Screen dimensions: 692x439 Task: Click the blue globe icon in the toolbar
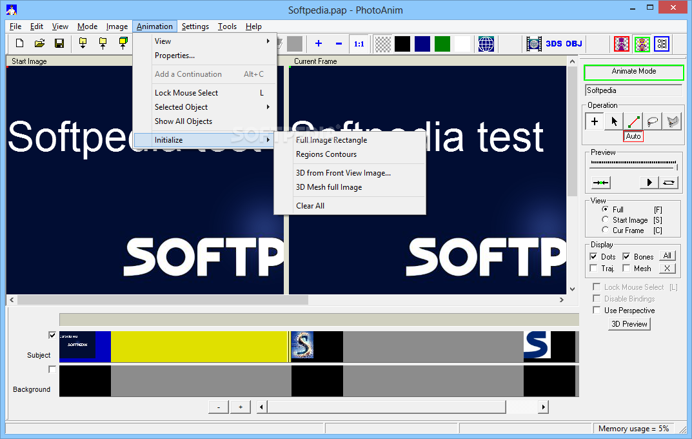486,44
